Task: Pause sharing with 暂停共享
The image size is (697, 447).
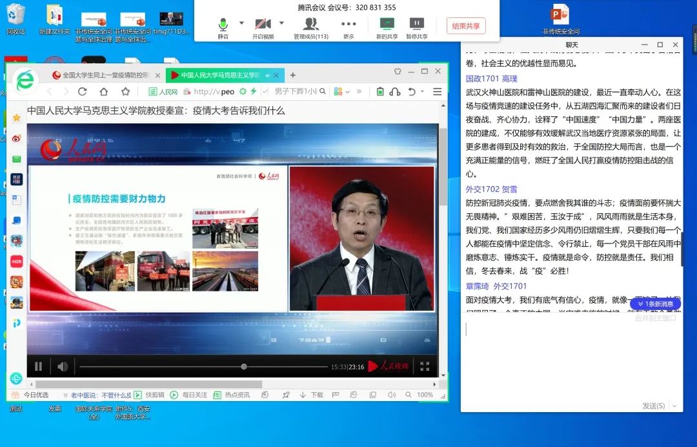Action: tap(417, 25)
